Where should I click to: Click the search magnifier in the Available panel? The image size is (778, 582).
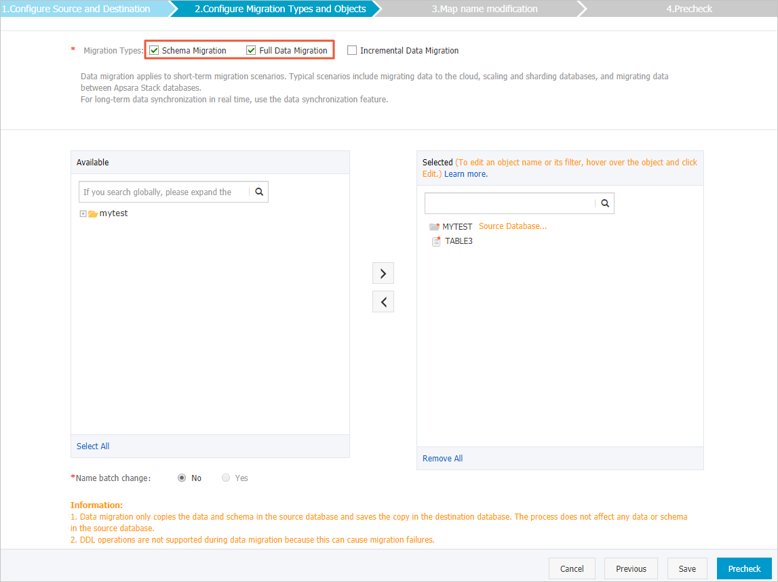point(258,192)
